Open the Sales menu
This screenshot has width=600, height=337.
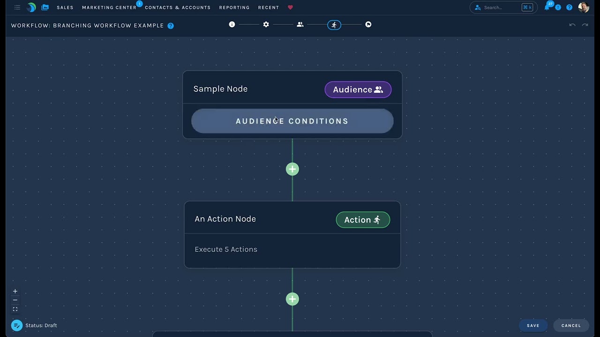tap(65, 7)
